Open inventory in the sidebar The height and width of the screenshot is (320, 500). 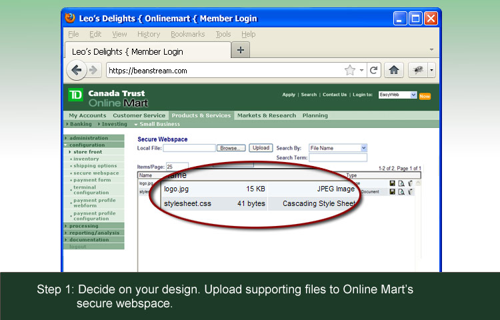tap(86, 159)
